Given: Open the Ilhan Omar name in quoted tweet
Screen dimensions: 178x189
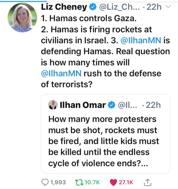Looking at the screenshot, I should tap(83, 105).
